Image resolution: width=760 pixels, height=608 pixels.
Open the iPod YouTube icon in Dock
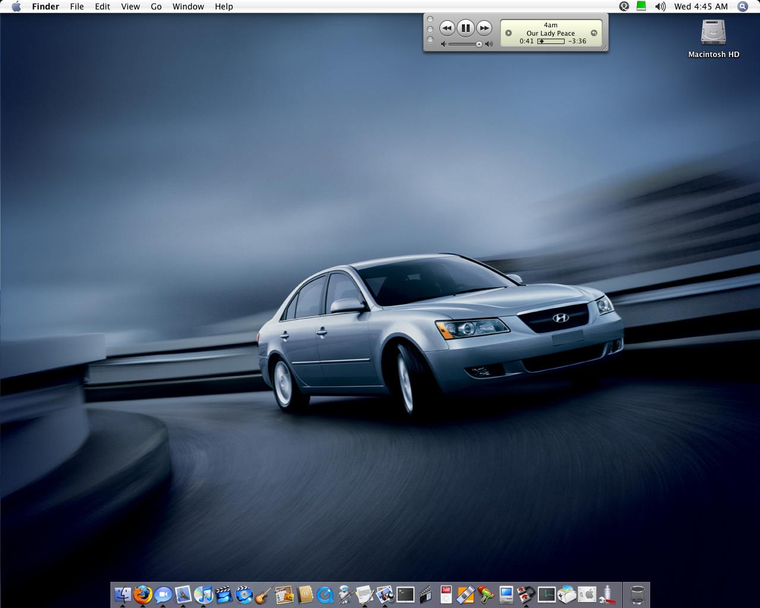[446, 594]
